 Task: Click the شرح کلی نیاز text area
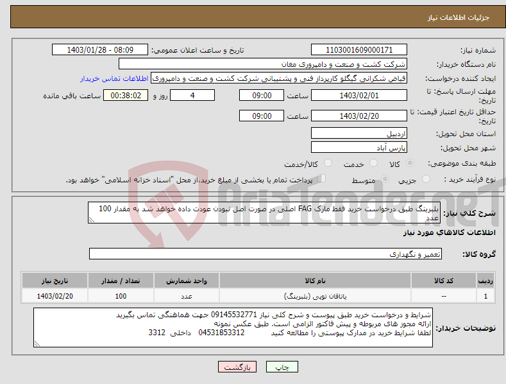pos(264,213)
